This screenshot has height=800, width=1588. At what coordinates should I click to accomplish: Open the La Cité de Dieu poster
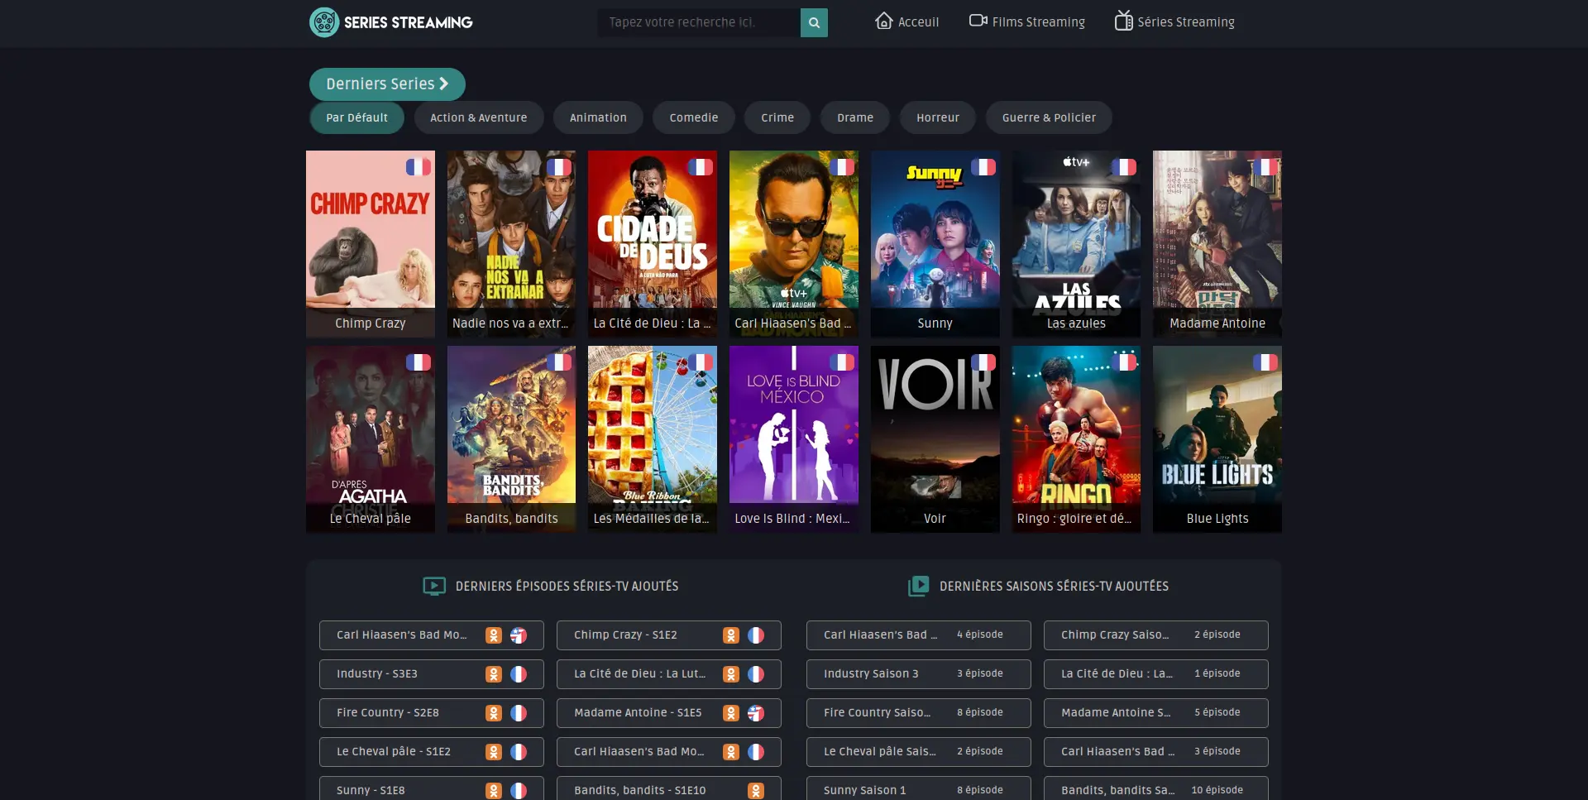coord(653,244)
